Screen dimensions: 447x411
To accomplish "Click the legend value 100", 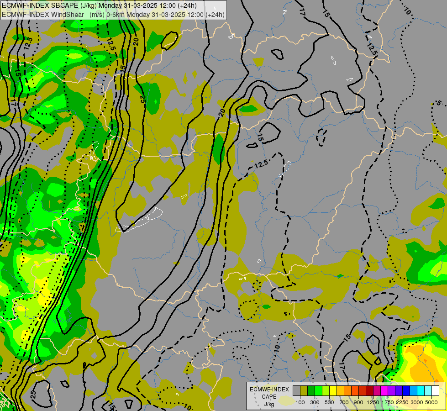I will [300, 402].
